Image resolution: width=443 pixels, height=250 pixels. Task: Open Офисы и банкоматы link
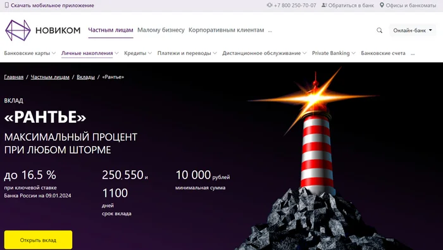411,5
